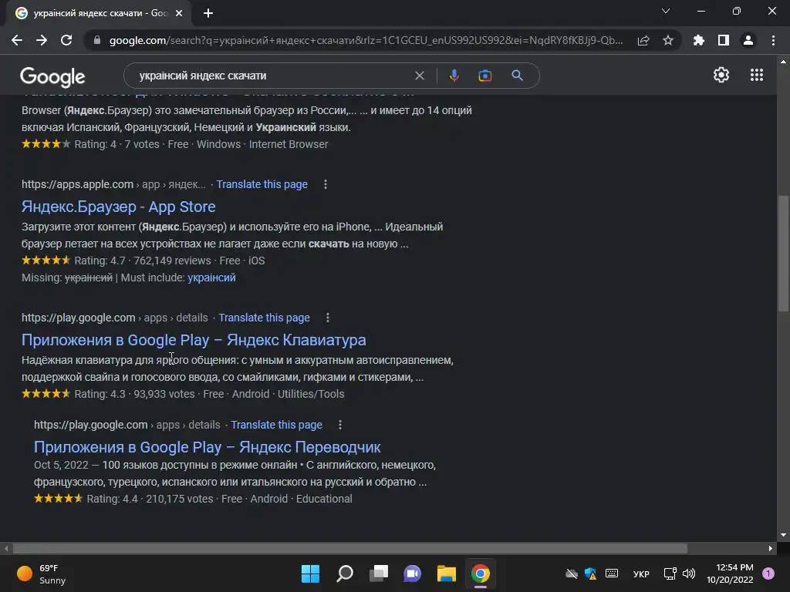
Task: Open Google quick settings gear
Action: pos(721,75)
